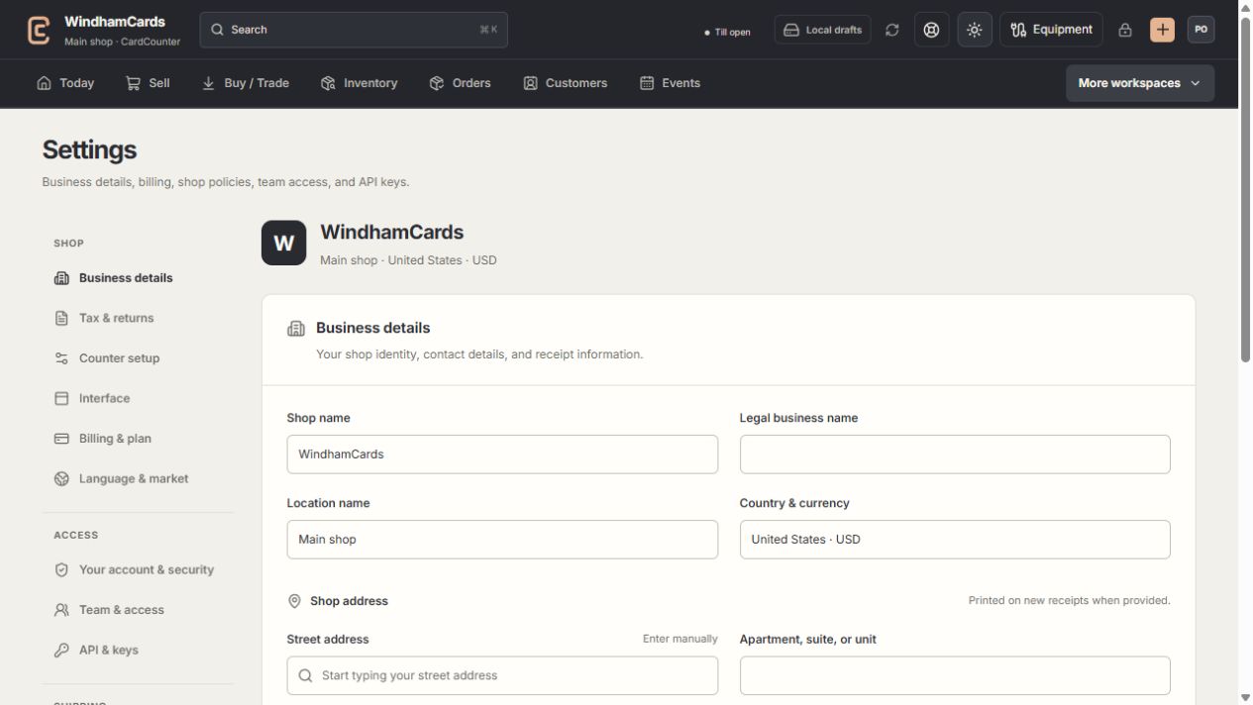
Task: Go to the Events workspace
Action: (x=671, y=83)
